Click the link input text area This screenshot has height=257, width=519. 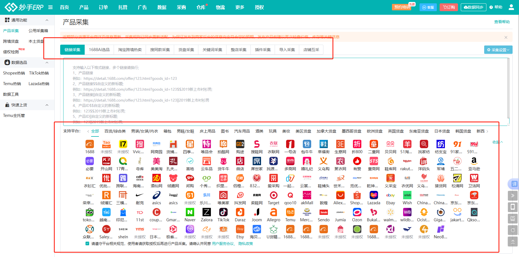click(279, 92)
